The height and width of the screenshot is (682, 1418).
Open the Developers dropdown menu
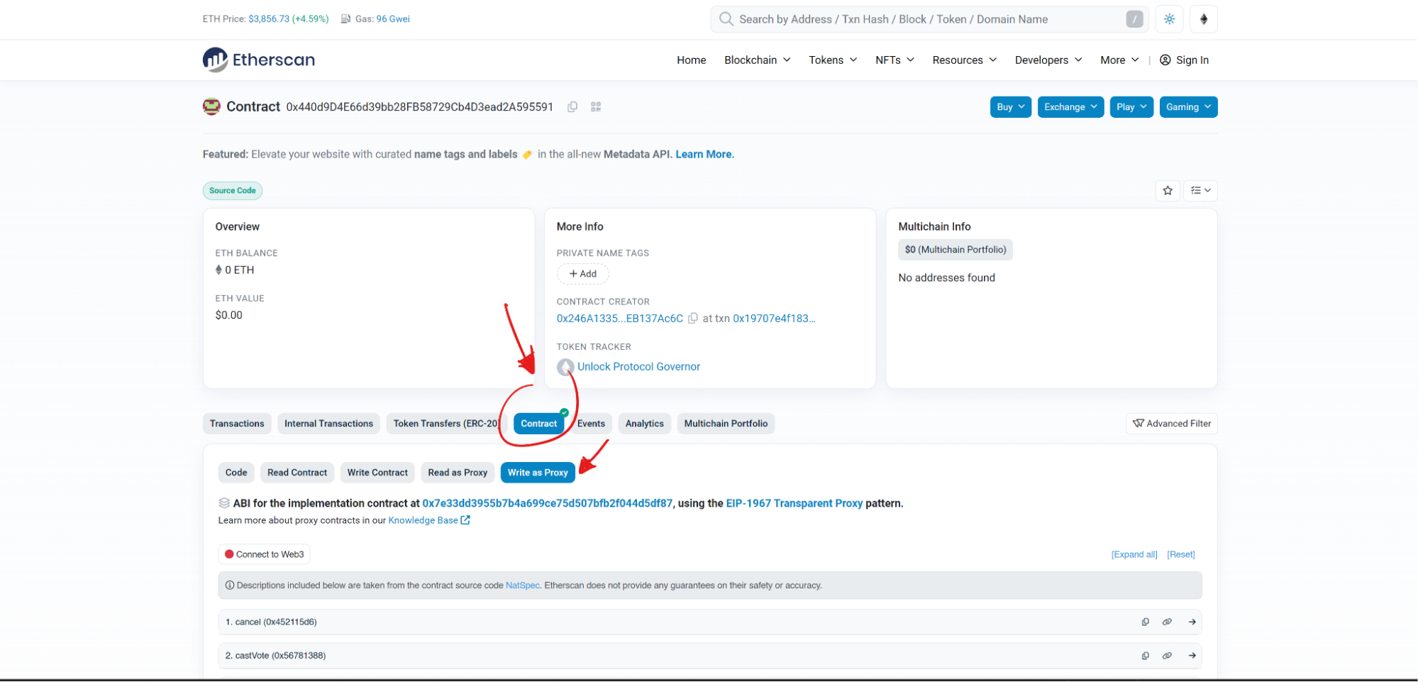click(1048, 60)
